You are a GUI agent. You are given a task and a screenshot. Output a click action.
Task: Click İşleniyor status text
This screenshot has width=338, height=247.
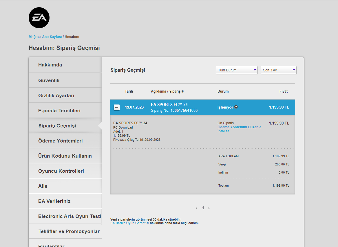point(225,107)
